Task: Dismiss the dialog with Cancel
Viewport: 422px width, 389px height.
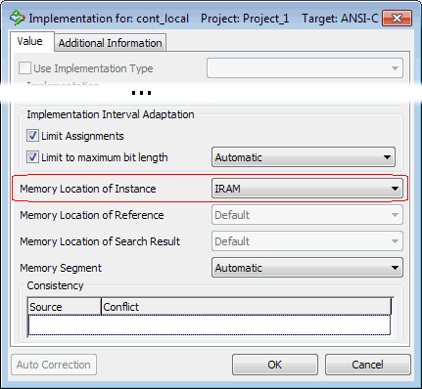Action: [367, 365]
